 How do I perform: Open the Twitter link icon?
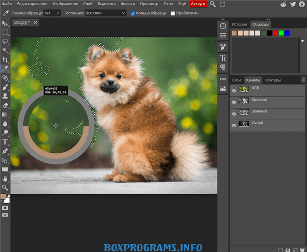click(293, 4)
